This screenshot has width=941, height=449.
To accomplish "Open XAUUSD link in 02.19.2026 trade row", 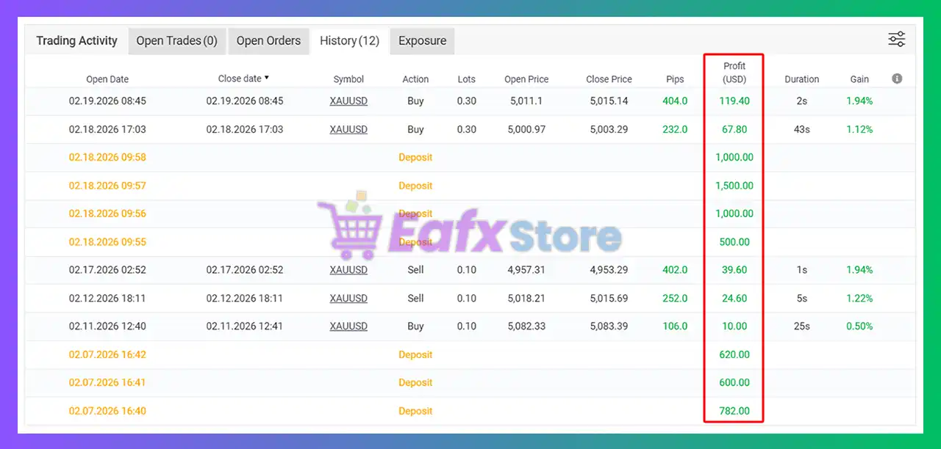I will [x=348, y=101].
